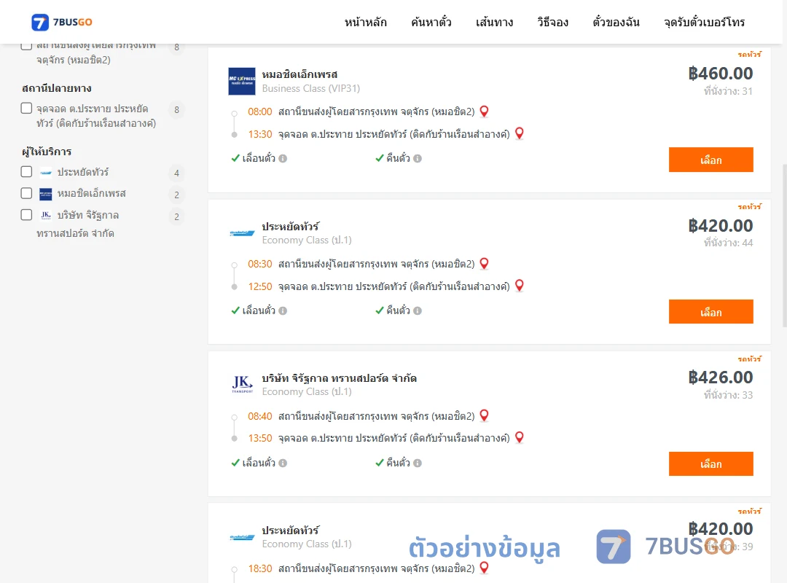
Task: Select the 08:30 ประหยัดทัวร์ ฿420.00 trip
Action: point(710,312)
